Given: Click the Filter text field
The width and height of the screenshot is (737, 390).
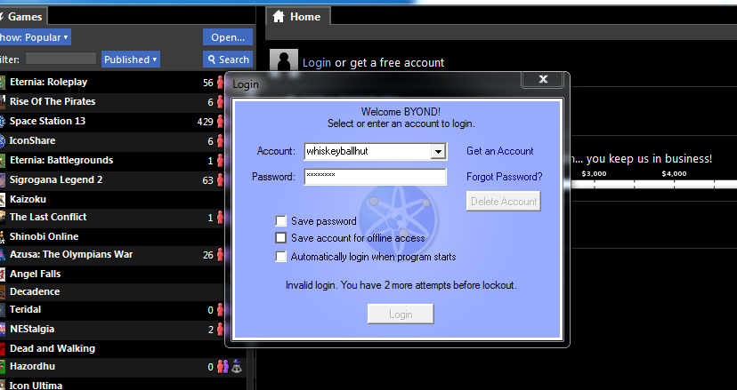Looking at the screenshot, I should (61, 59).
